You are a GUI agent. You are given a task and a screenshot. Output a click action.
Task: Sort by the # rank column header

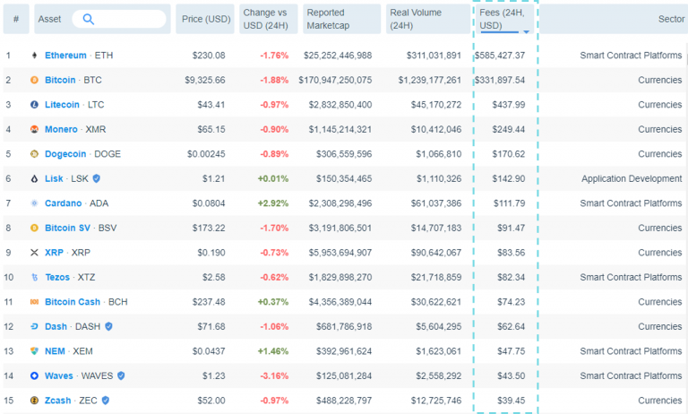click(16, 19)
